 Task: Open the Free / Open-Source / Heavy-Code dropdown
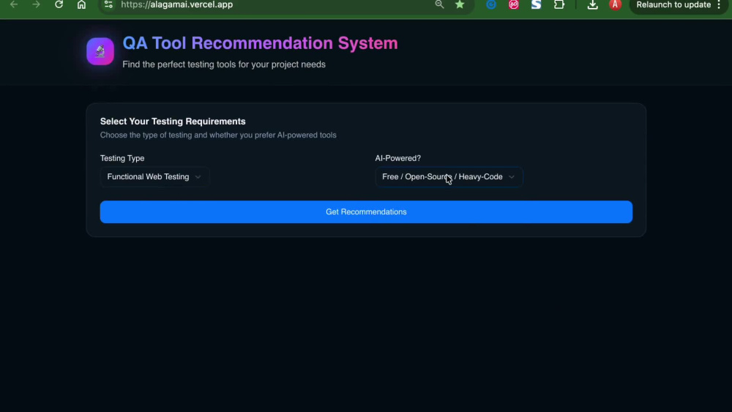(449, 177)
